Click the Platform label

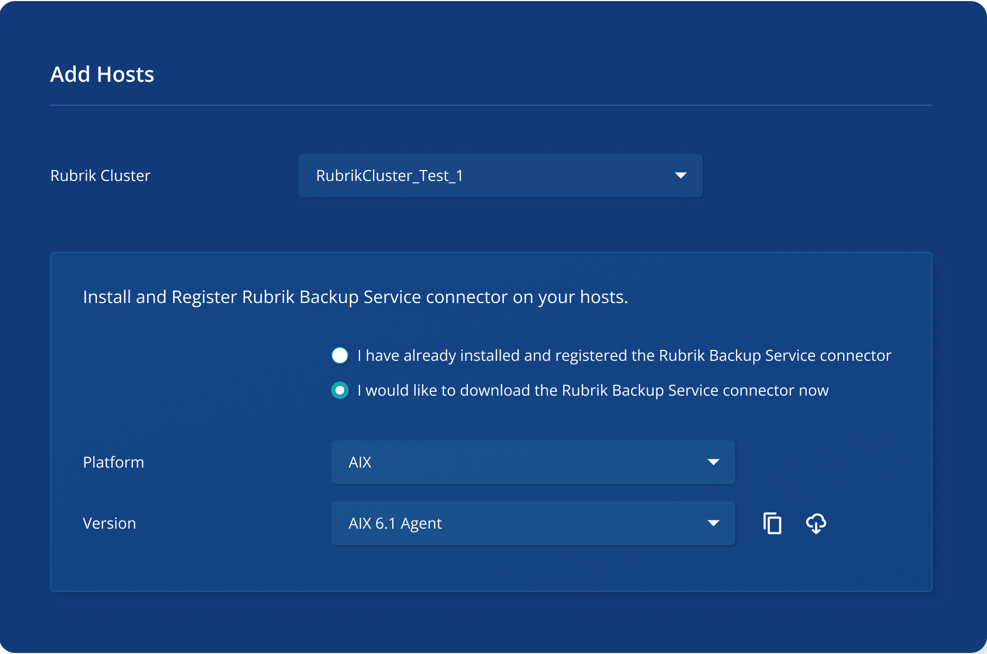pos(113,462)
